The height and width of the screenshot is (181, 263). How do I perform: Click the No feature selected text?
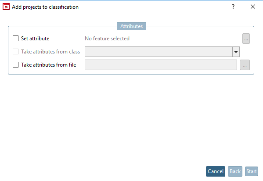pos(107,39)
